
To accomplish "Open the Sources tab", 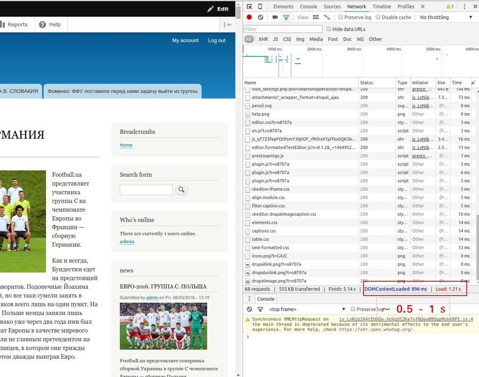I will click(332, 6).
